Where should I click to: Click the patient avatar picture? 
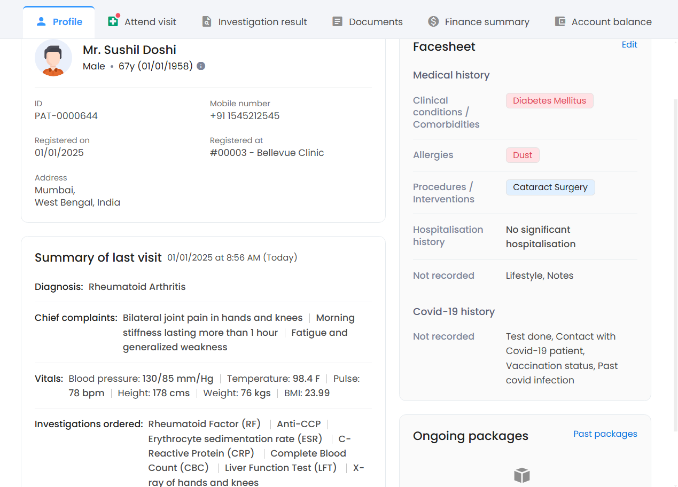53,58
